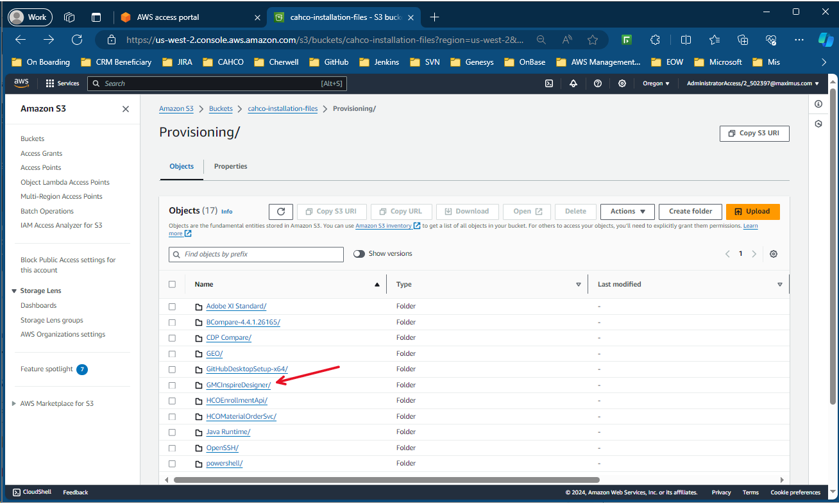The height and width of the screenshot is (504, 839).
Task: Open Buckets in the S3 sidebar
Action: (33, 139)
